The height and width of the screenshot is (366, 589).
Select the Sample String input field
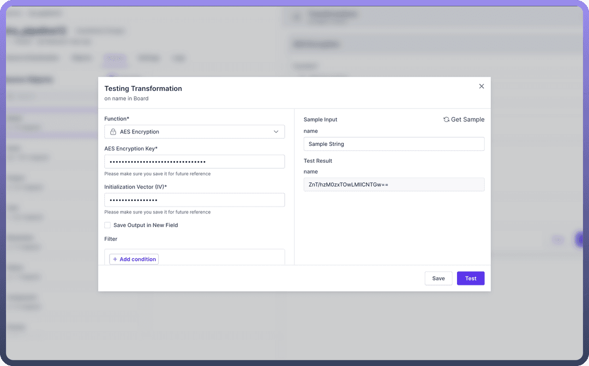pos(394,144)
